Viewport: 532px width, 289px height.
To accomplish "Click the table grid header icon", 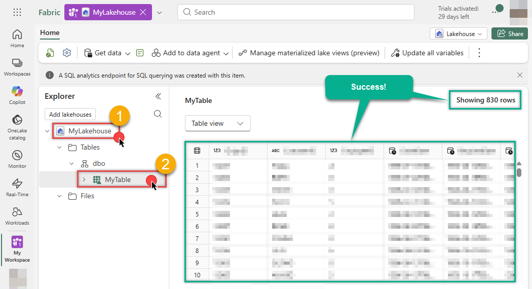I will point(197,151).
